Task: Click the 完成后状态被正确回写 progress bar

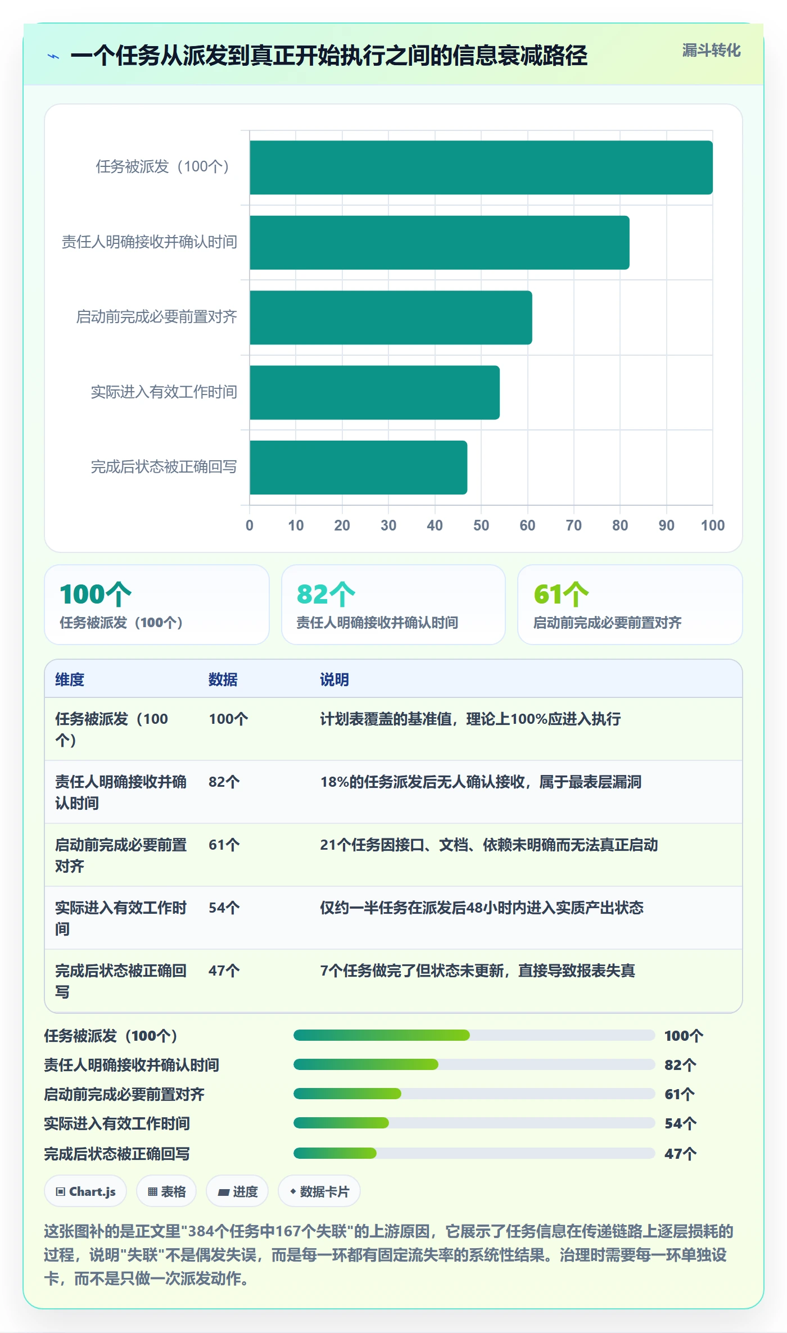Action: point(474,1153)
